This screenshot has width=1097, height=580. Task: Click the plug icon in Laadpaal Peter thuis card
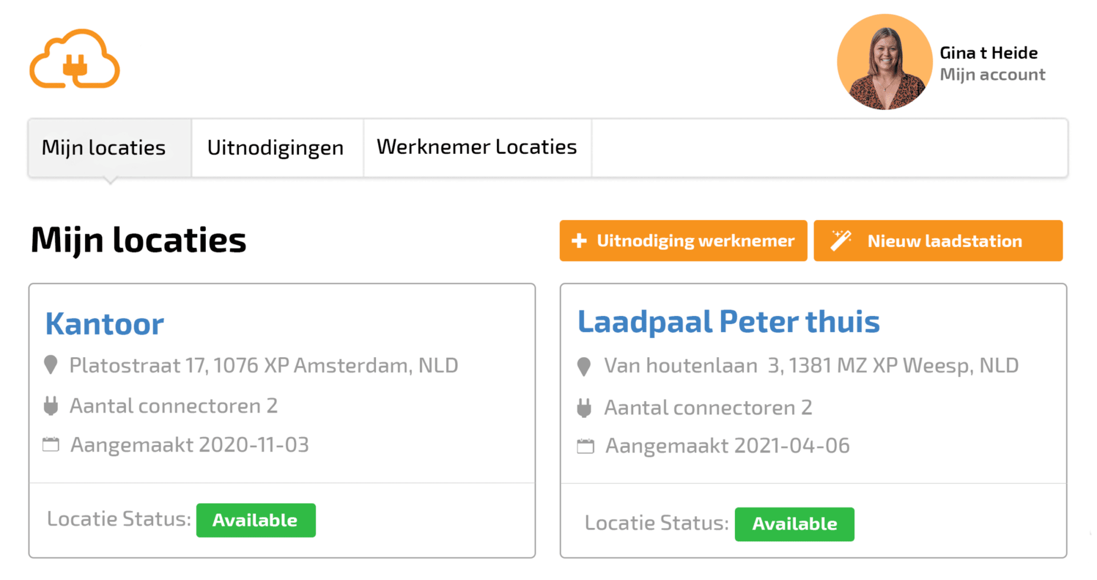pos(584,408)
